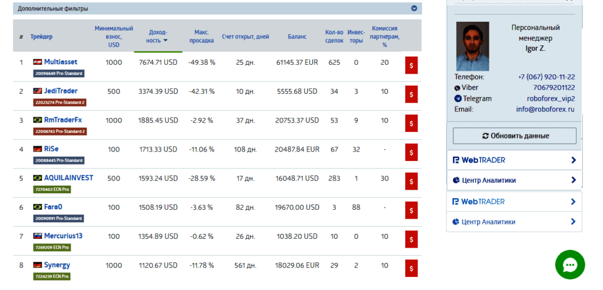Open the first WebTrader chevron link
The width and height of the screenshot is (603, 290).
pos(574,160)
